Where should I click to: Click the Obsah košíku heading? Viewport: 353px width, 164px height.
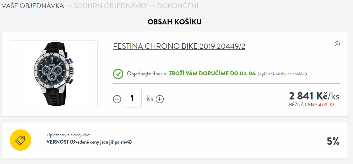(x=174, y=22)
